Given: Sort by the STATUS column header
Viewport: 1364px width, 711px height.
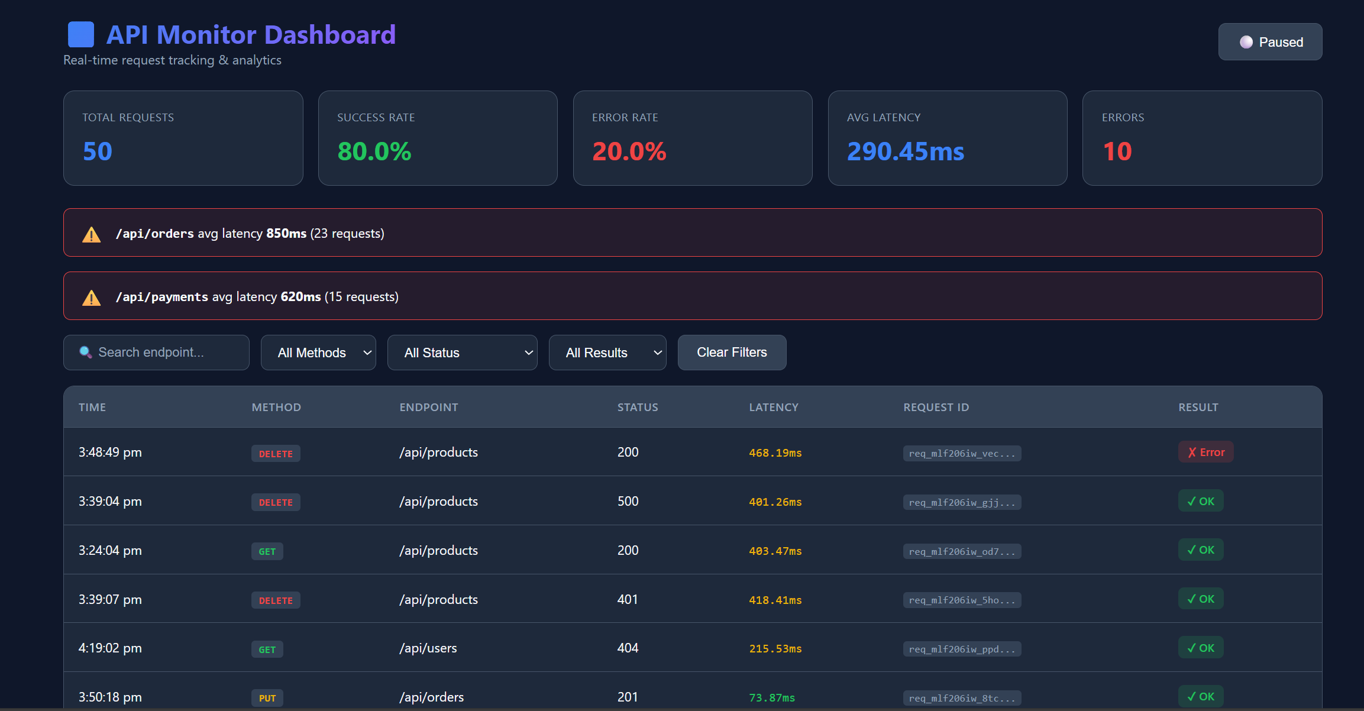Looking at the screenshot, I should [x=638, y=407].
